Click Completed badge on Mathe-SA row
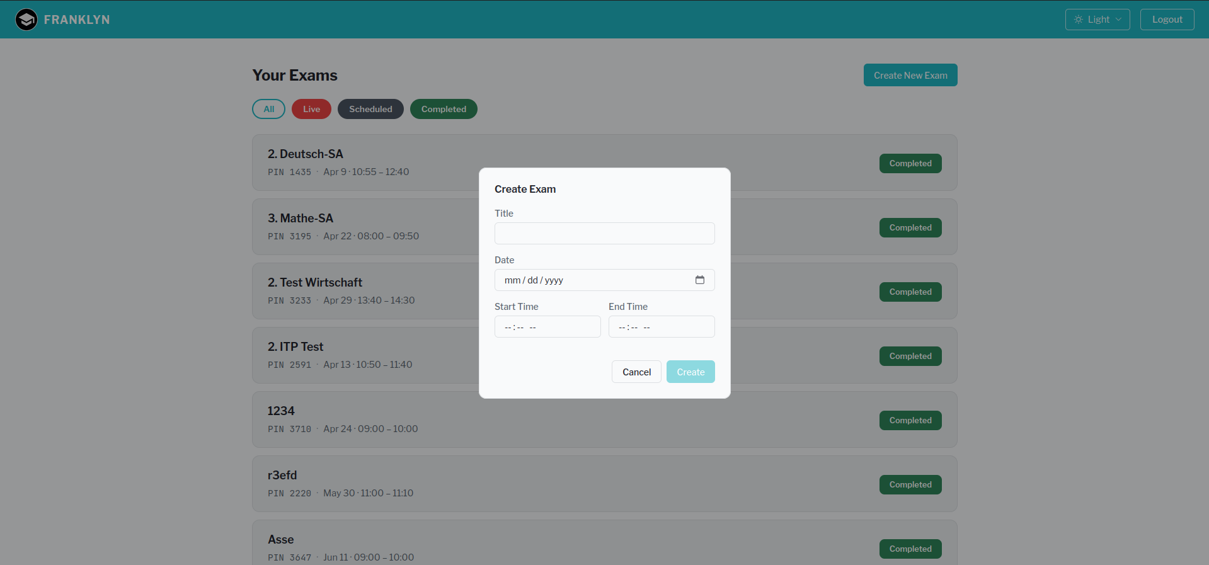Viewport: 1209px width, 565px height. click(910, 227)
